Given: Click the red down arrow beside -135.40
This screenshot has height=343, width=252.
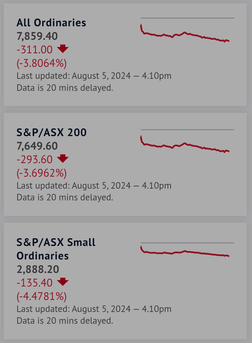Looking at the screenshot, I should 63,282.
